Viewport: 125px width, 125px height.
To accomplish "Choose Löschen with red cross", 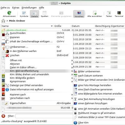I will click(39, 55).
